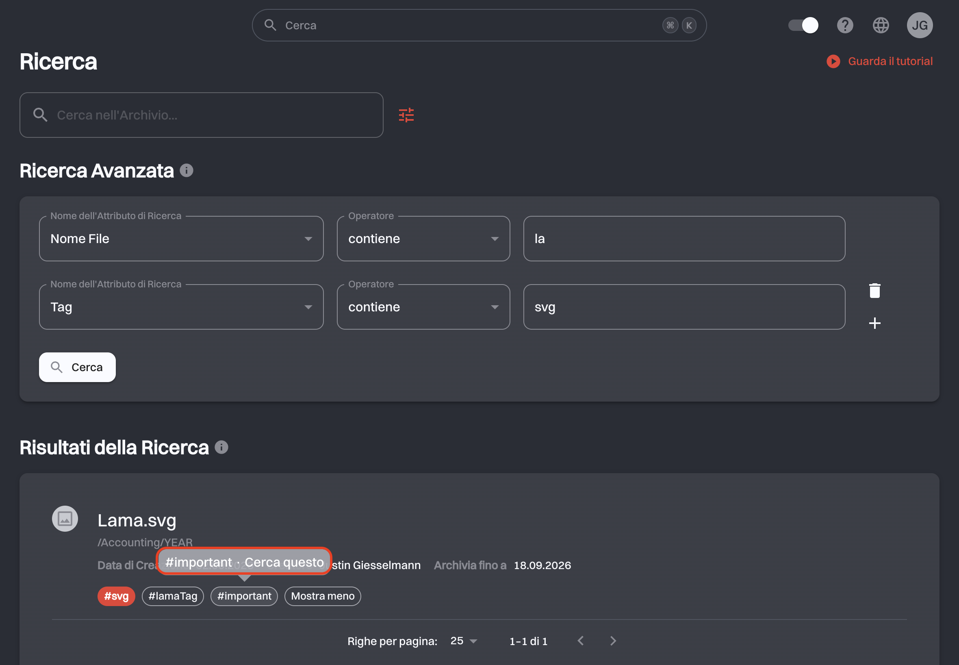This screenshot has width=959, height=665.
Task: Click the /Accounting/YEAR path text
Action: coord(145,543)
